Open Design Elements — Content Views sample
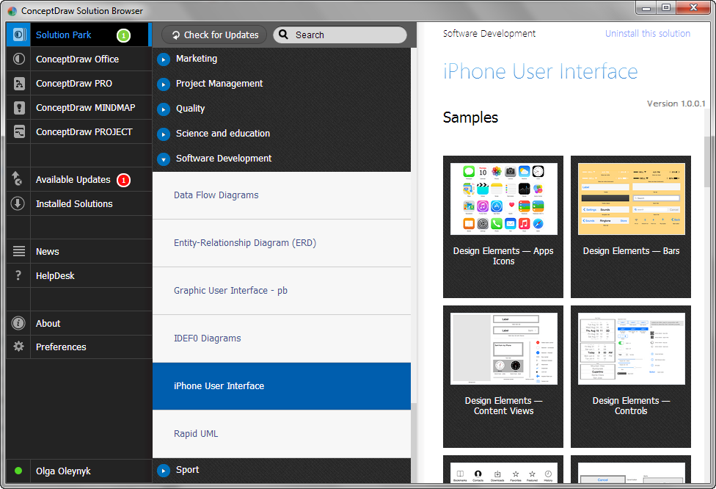This screenshot has height=489, width=716. (x=503, y=377)
